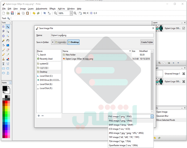Select the Rectangle Select tool
Viewport: 187px width, 148px height.
[x=3, y=27]
